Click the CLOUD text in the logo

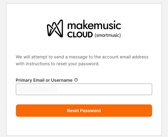click(80, 35)
